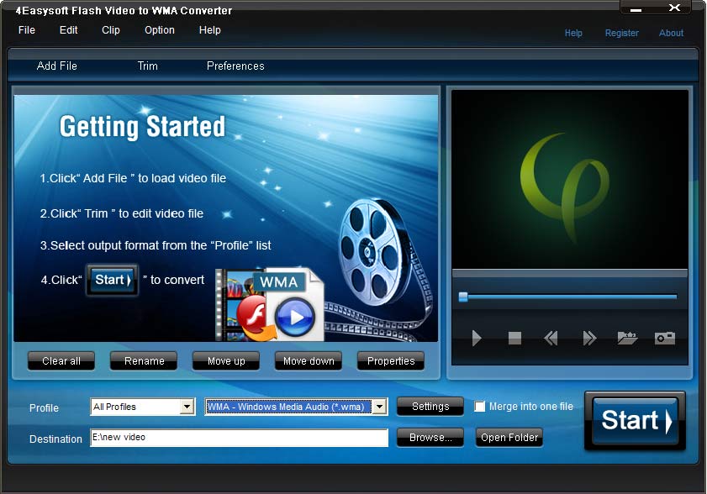This screenshot has width=707, height=494.
Task: Click the large Start convert button
Action: (636, 421)
